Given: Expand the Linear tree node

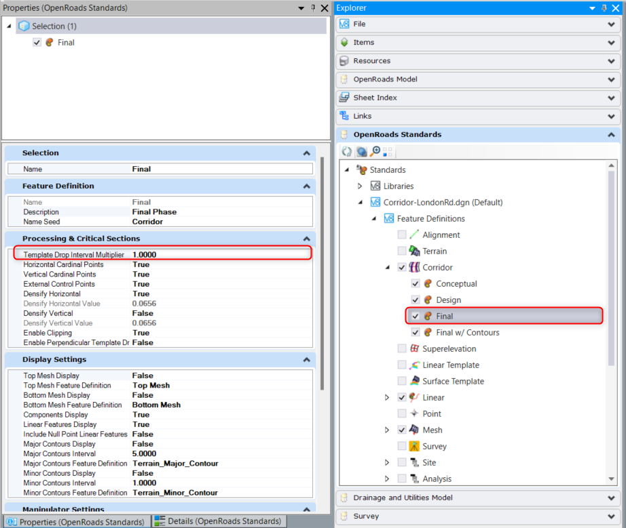Looking at the screenshot, I should tap(387, 397).
